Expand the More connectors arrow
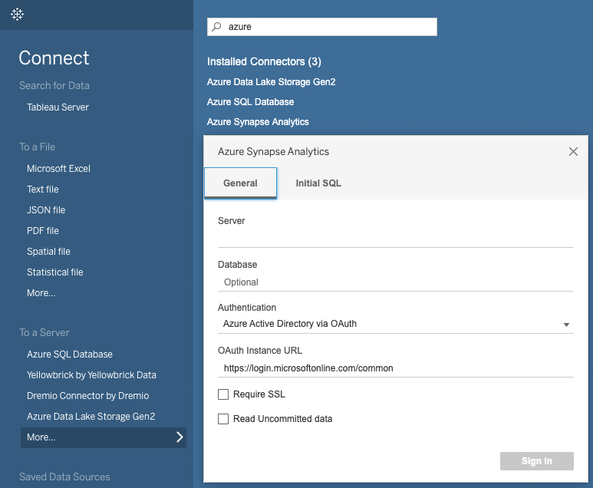 [180, 437]
